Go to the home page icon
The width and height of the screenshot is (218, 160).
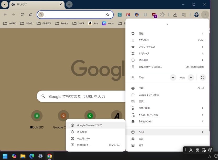31,15
